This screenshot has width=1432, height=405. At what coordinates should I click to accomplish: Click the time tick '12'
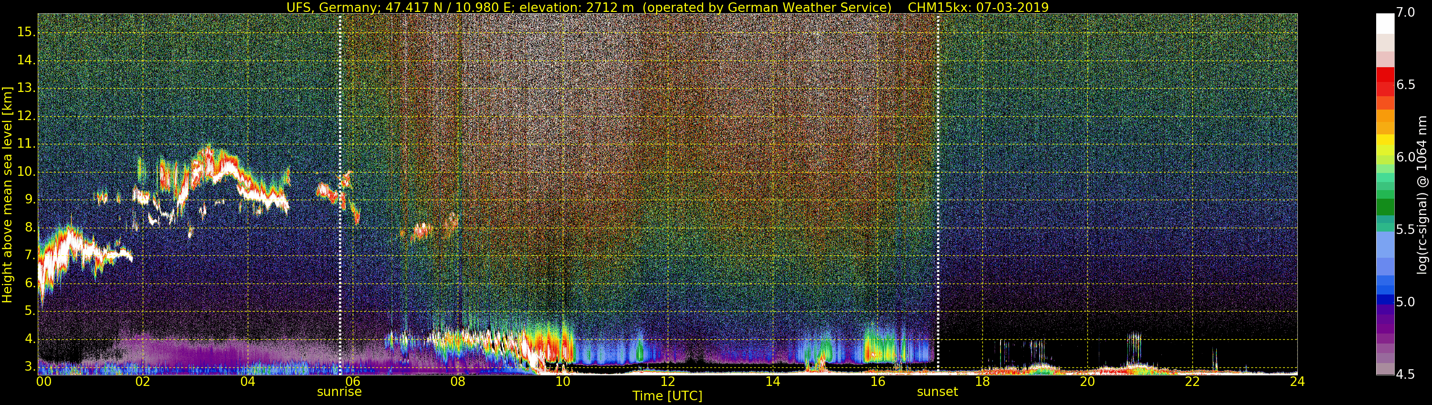(x=668, y=381)
